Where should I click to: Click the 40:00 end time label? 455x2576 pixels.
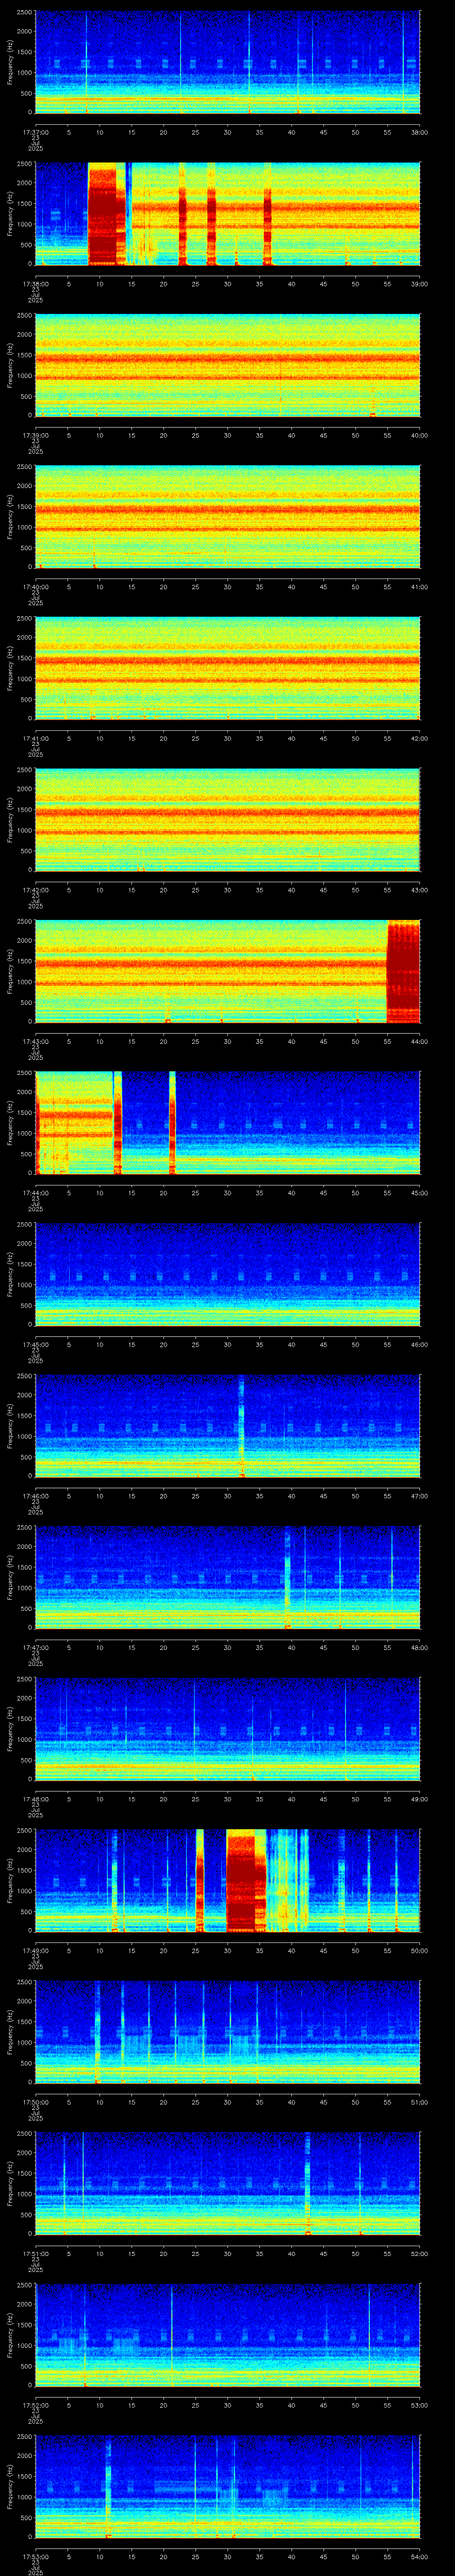[x=419, y=435]
